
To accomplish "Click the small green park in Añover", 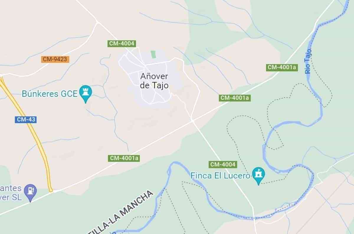I will (153, 54).
